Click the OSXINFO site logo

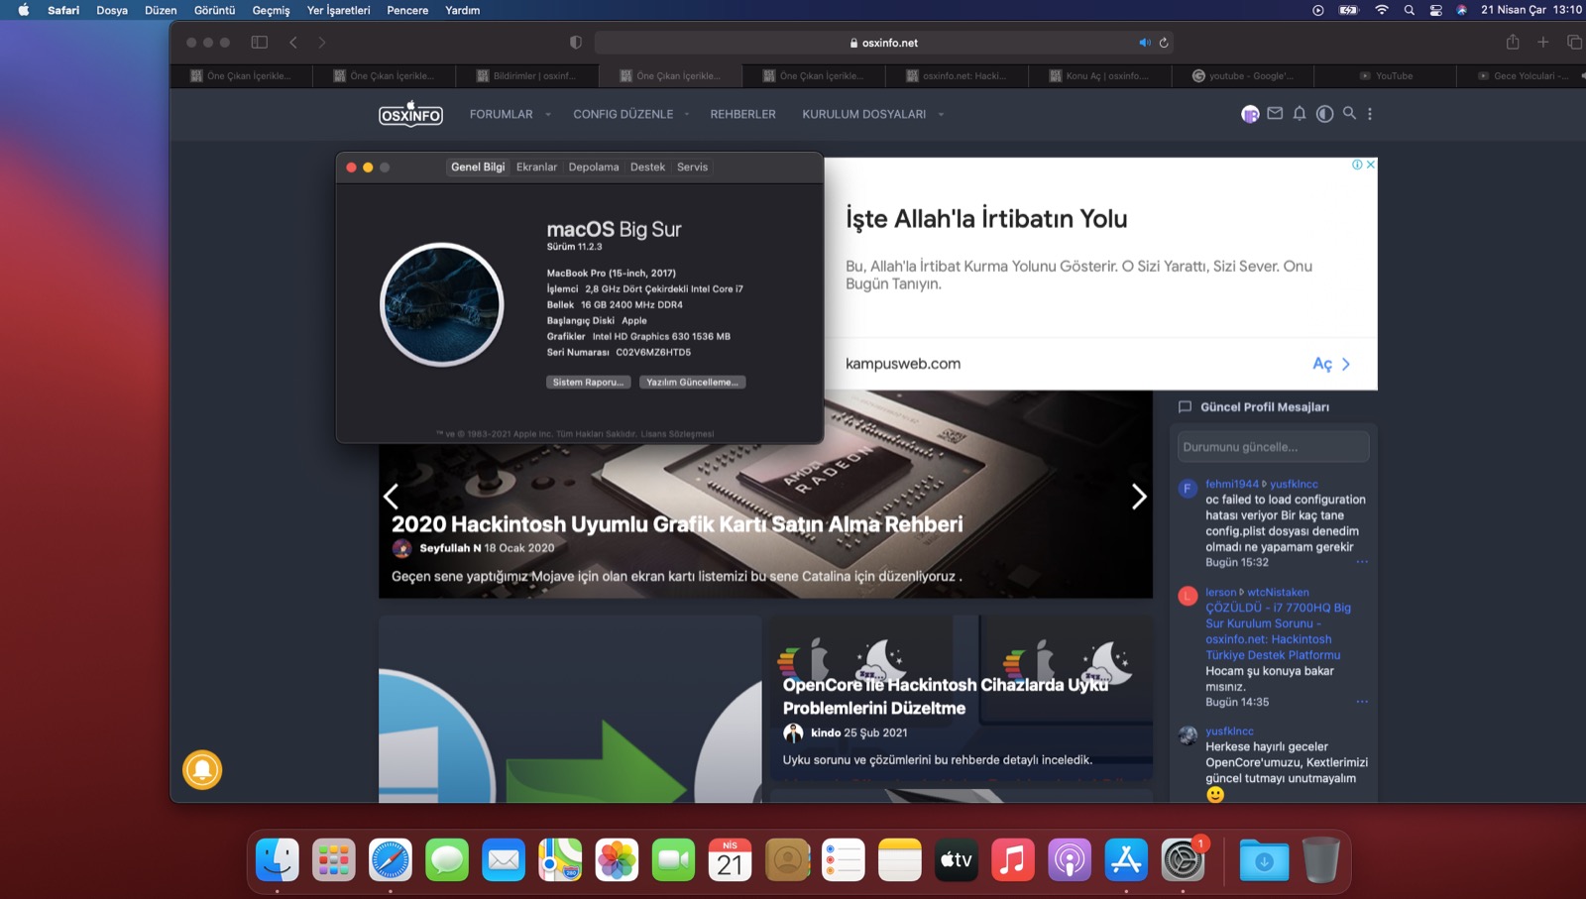[410, 114]
